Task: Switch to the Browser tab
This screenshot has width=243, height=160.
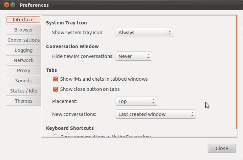Action: point(23,30)
